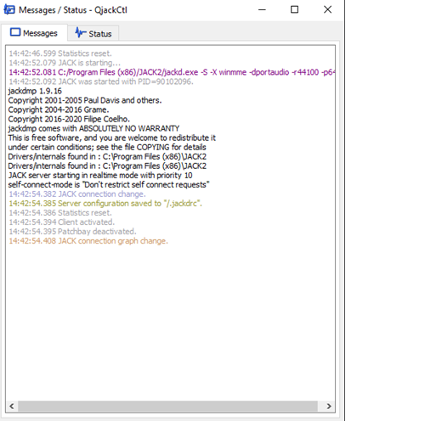Click "Copyright 2001-2005 Paul Davis and others."

[x=85, y=100]
